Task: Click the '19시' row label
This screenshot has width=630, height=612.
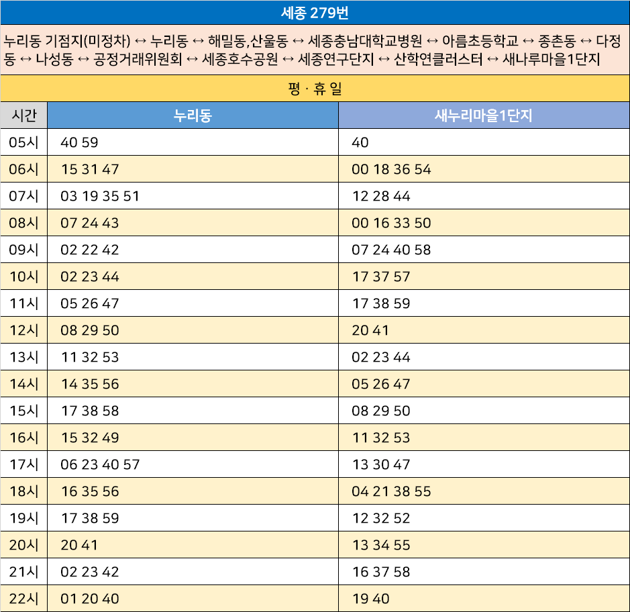Action: (23, 518)
